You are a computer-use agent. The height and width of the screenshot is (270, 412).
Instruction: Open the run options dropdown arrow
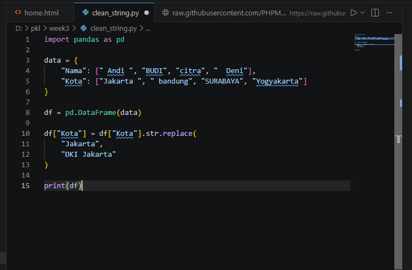coord(362,13)
